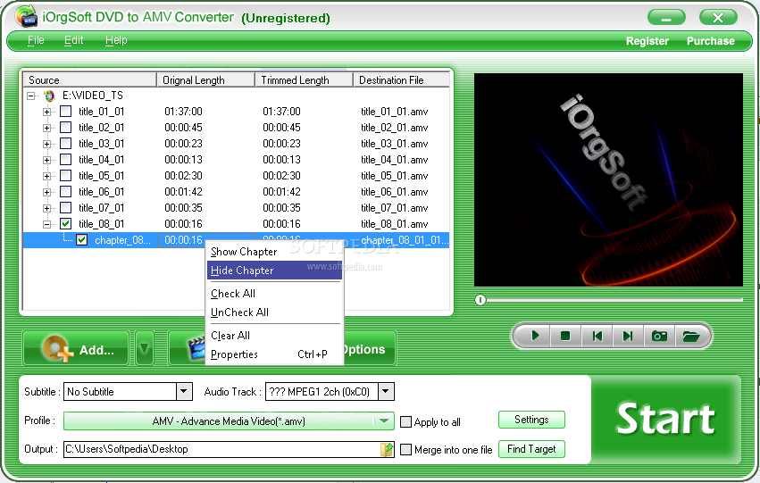Open Properties from context menu

(274, 354)
